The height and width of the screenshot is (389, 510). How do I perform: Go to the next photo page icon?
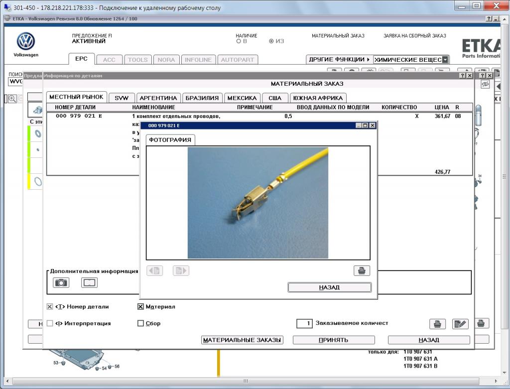click(x=181, y=270)
